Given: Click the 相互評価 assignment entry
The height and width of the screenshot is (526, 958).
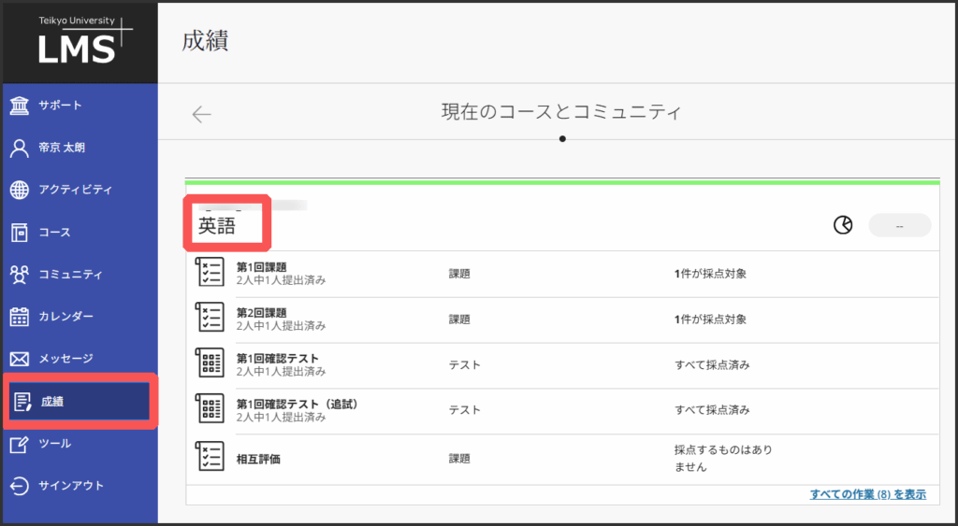Looking at the screenshot, I should (x=261, y=459).
